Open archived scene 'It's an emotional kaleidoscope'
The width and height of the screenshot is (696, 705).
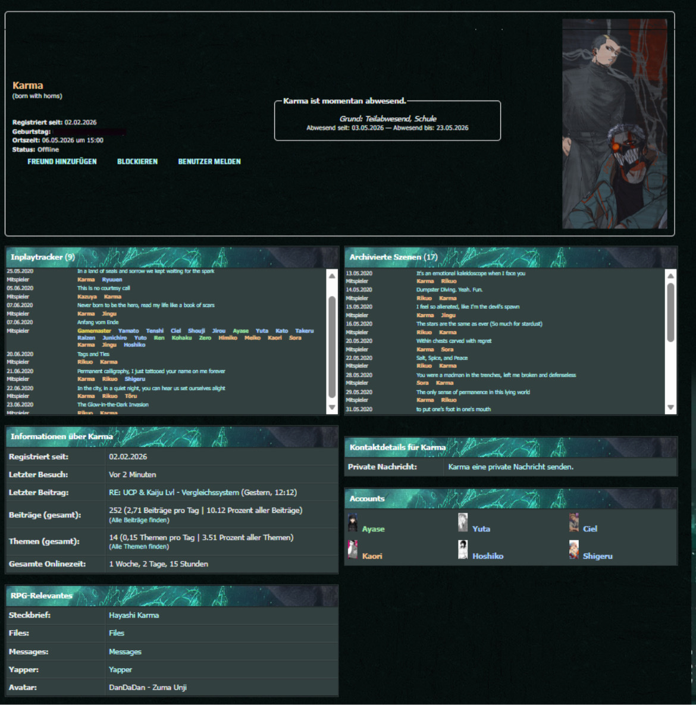[471, 273]
